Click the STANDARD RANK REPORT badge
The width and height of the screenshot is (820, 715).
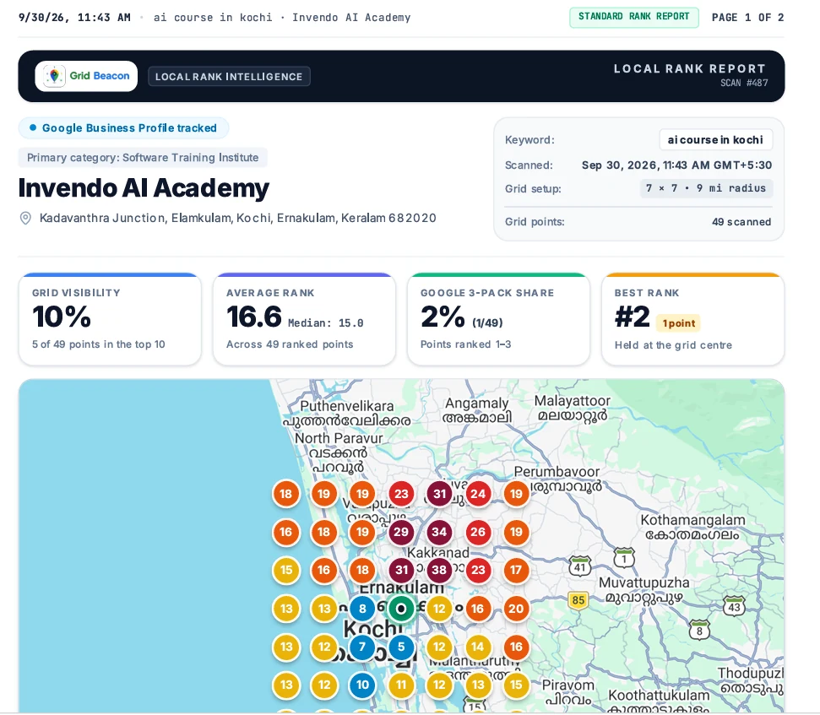point(634,17)
